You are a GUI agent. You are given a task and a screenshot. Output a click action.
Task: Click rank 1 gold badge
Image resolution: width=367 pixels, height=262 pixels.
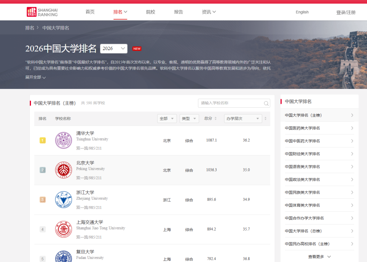42,141
